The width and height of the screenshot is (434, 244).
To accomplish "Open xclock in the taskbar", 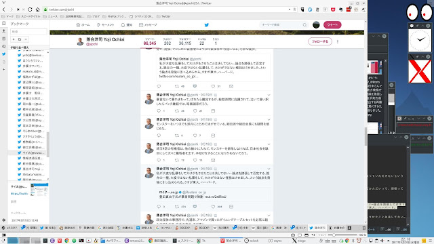I will point(252,241).
